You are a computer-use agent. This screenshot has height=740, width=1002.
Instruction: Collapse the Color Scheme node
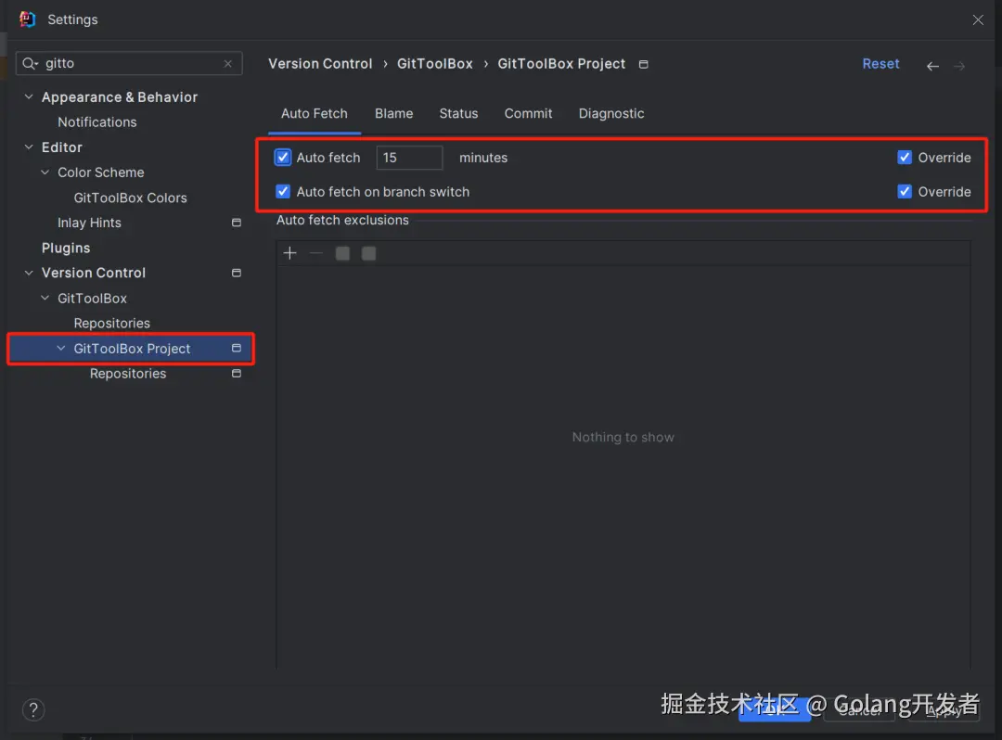[x=45, y=172]
